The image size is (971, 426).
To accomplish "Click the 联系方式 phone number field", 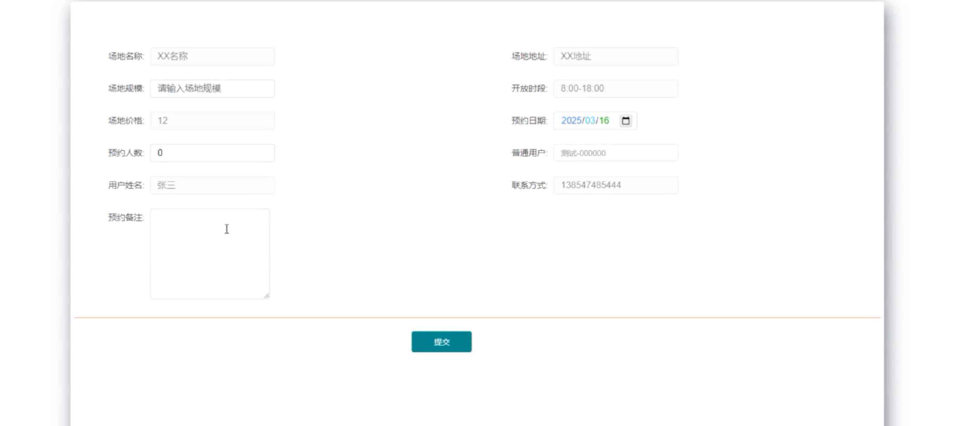I will [615, 185].
